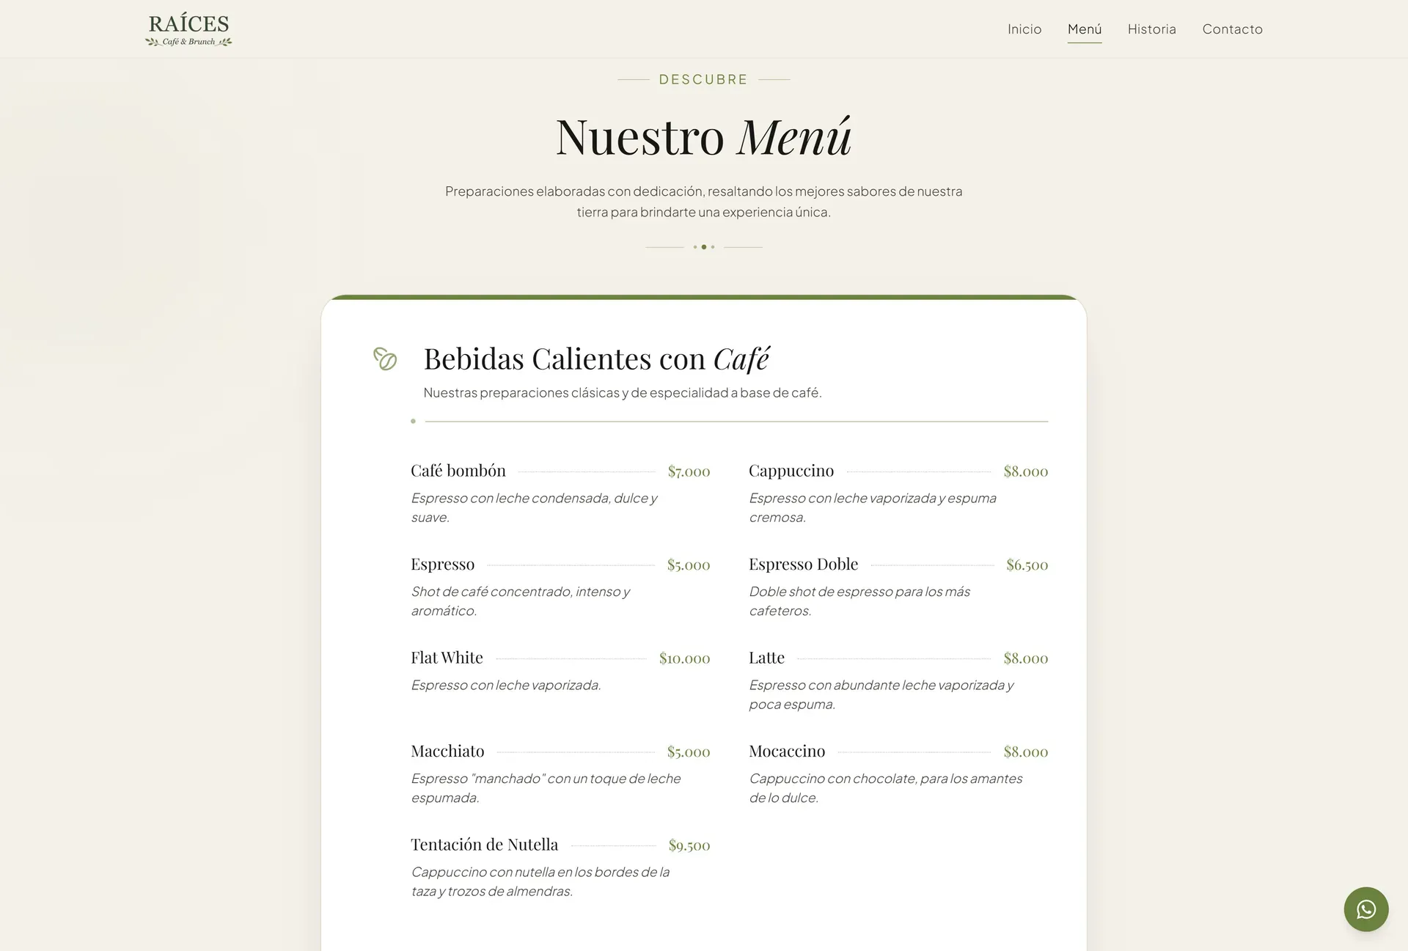Click the Mocaccino description about chocolate
This screenshot has height=951, width=1408.
pyautogui.click(x=886, y=788)
